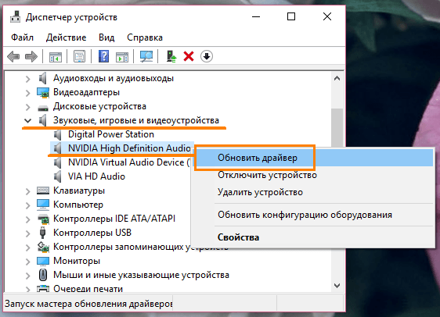
Task: Click the keyboard icon next to Клавиатуры
Action: [43, 191]
